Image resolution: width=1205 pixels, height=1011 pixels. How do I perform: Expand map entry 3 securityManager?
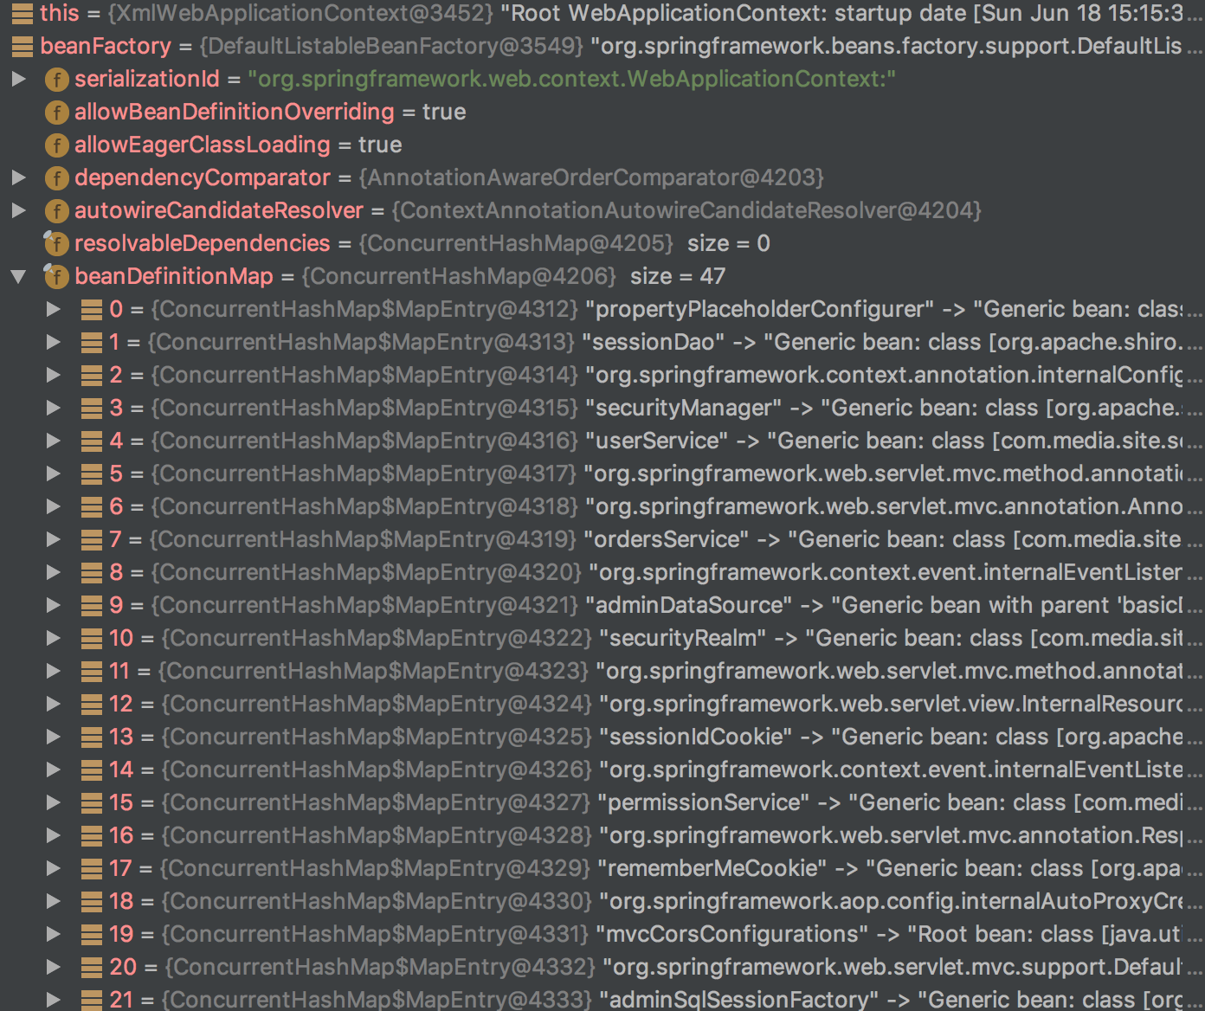[x=54, y=408]
